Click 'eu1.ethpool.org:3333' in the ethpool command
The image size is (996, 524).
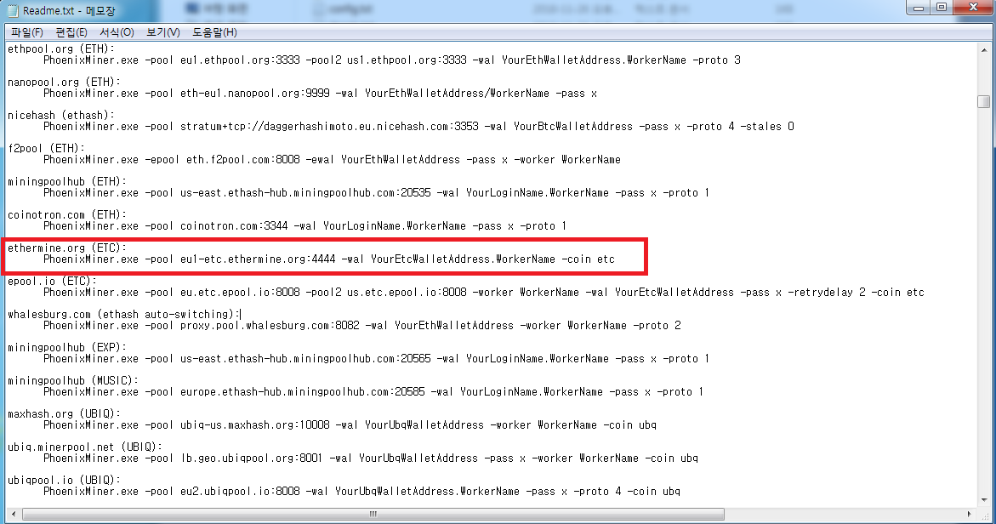click(240, 60)
